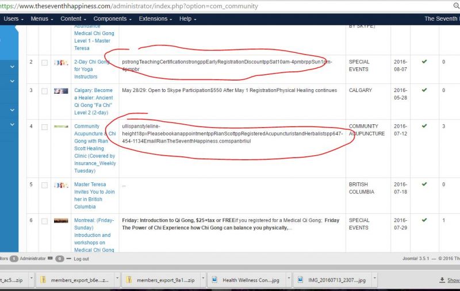
Task: Click the messages envelope icon in status bar
Action: pyautogui.click(x=50, y=258)
